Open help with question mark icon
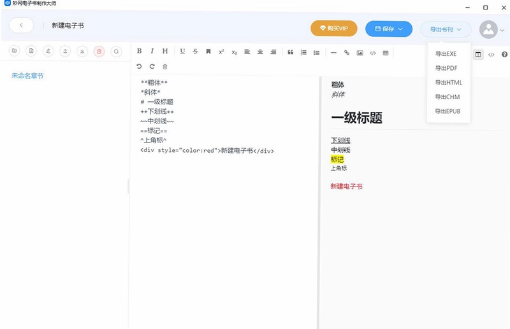This screenshot has height=329, width=510. tap(504, 55)
